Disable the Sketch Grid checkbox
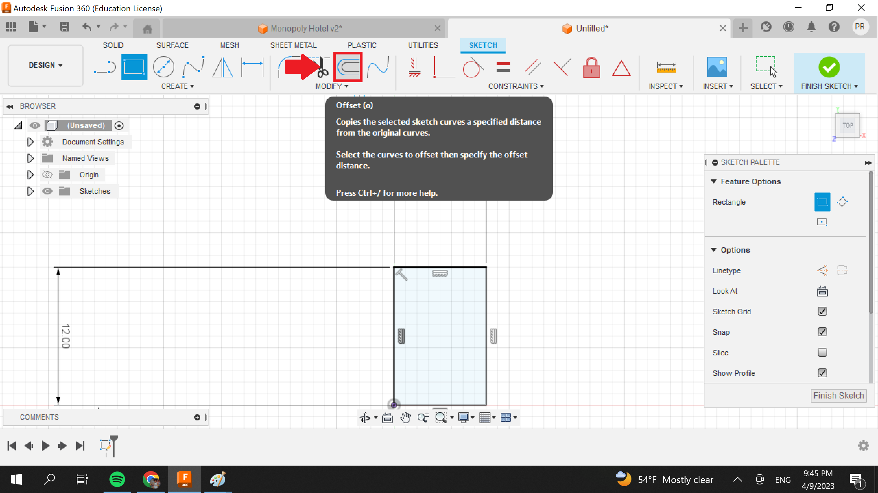Image resolution: width=878 pixels, height=493 pixels. [x=822, y=311]
